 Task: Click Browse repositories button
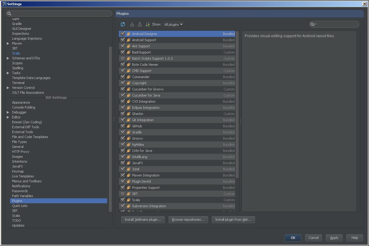pyautogui.click(x=188, y=220)
